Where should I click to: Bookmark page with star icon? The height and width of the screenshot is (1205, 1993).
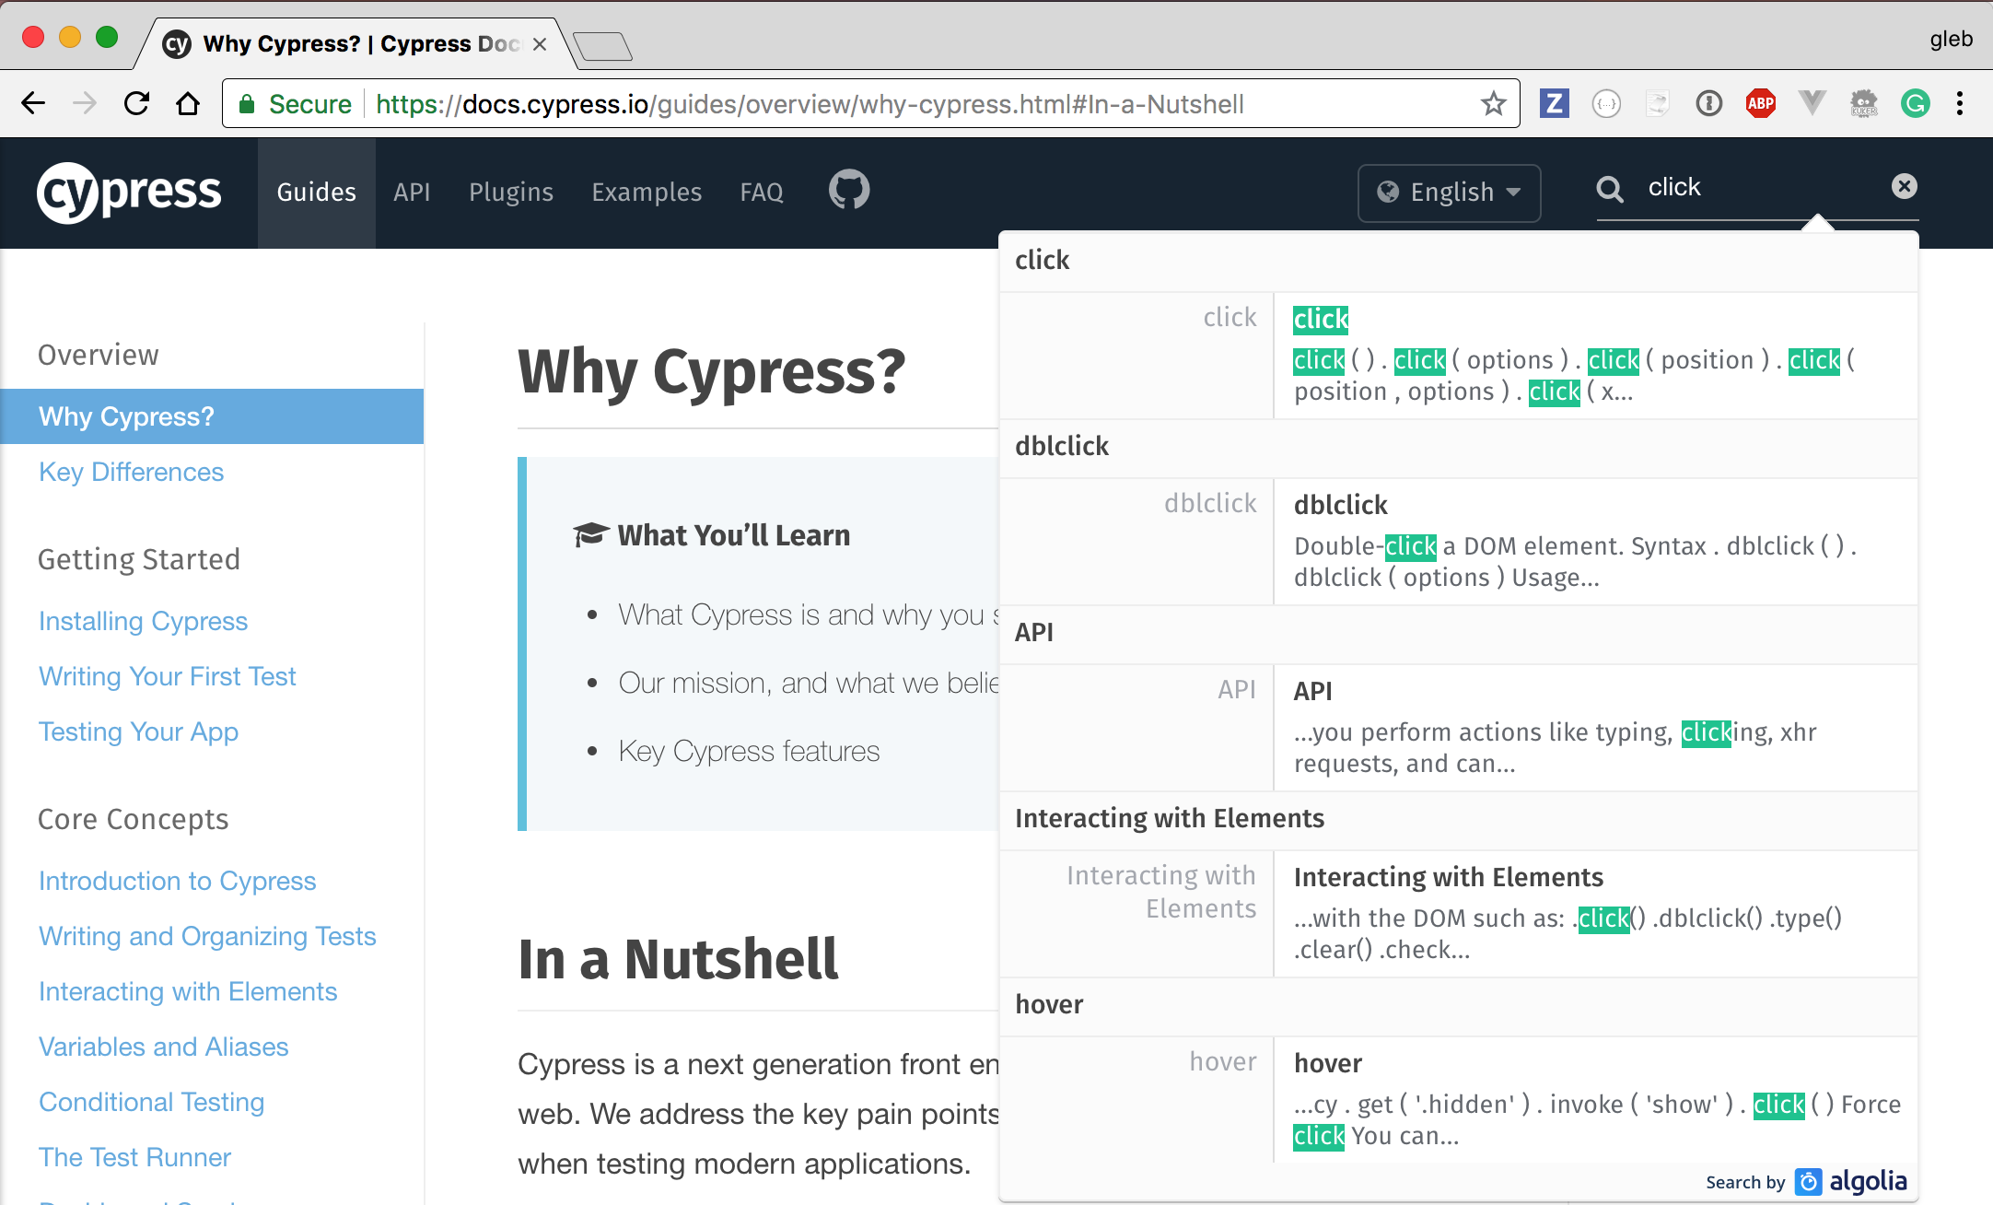click(1493, 103)
